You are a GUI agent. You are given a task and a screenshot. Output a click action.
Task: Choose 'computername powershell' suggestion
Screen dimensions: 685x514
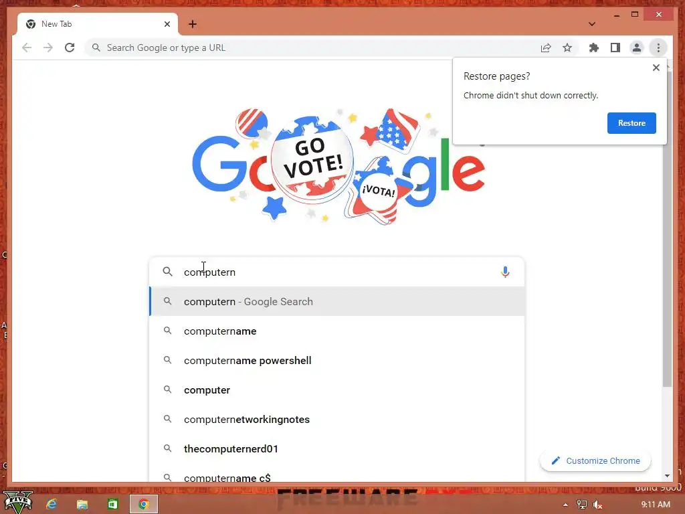click(337, 360)
